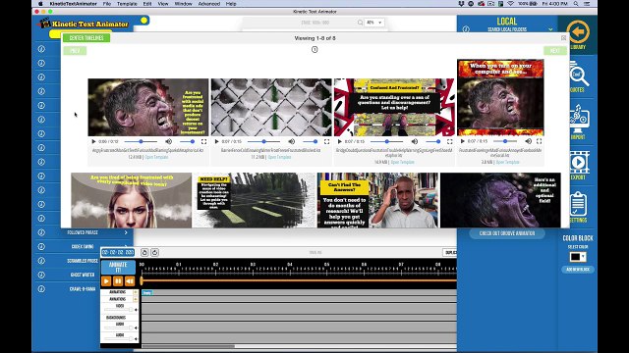Click the Library back arrow icon
Screen dimensions: 629x353
[578, 31]
